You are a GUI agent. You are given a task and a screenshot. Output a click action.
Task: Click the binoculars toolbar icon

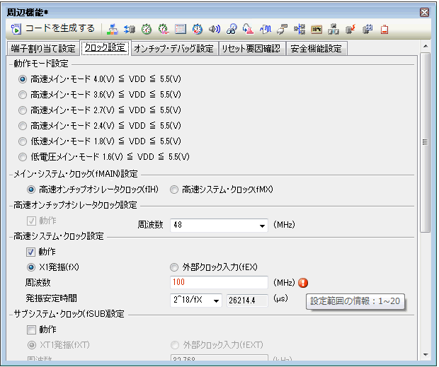[232, 30]
